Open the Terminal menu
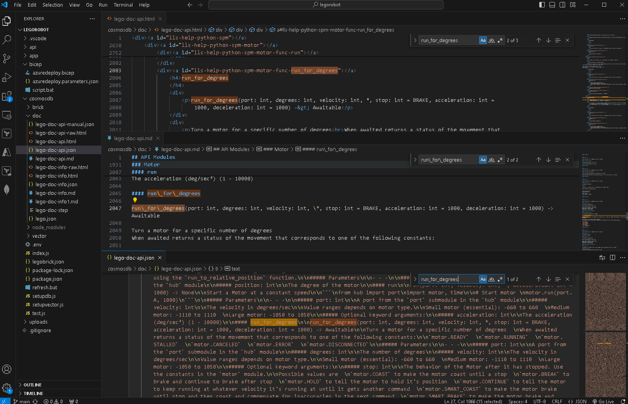Viewport: 628px width, 404px height. pyautogui.click(x=123, y=5)
